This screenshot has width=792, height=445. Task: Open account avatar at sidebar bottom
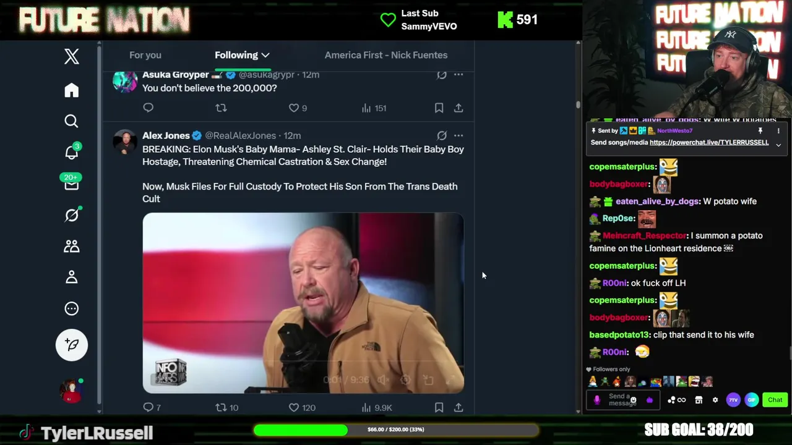71,392
